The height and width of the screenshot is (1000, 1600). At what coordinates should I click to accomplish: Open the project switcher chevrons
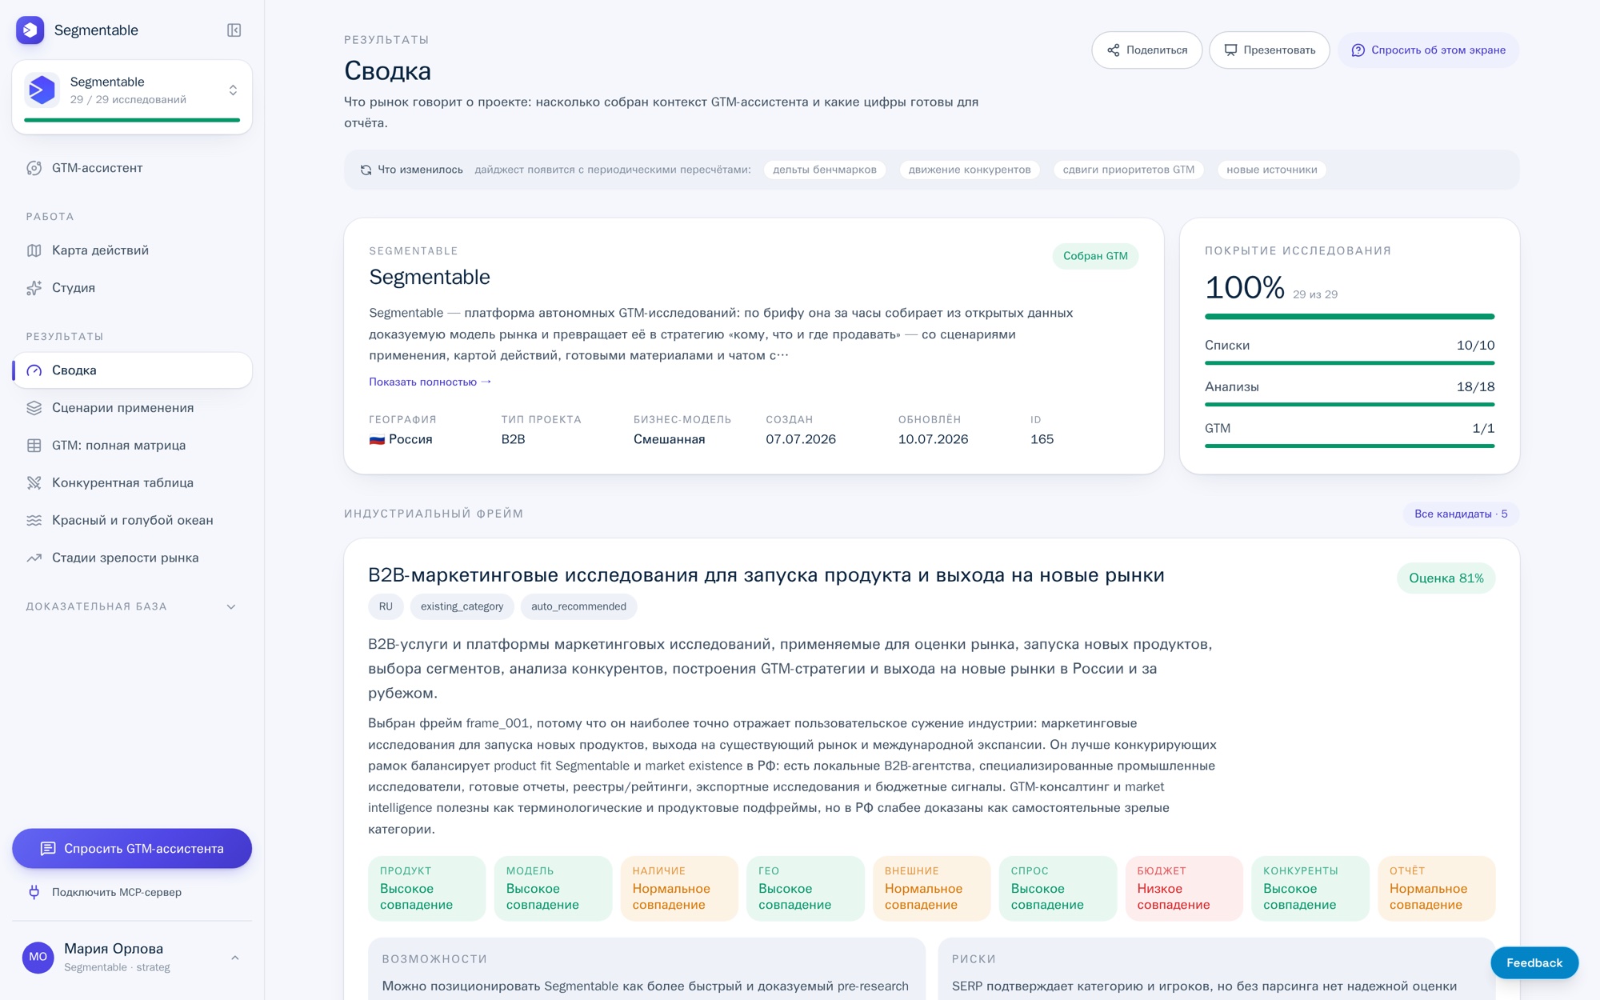pos(233,90)
